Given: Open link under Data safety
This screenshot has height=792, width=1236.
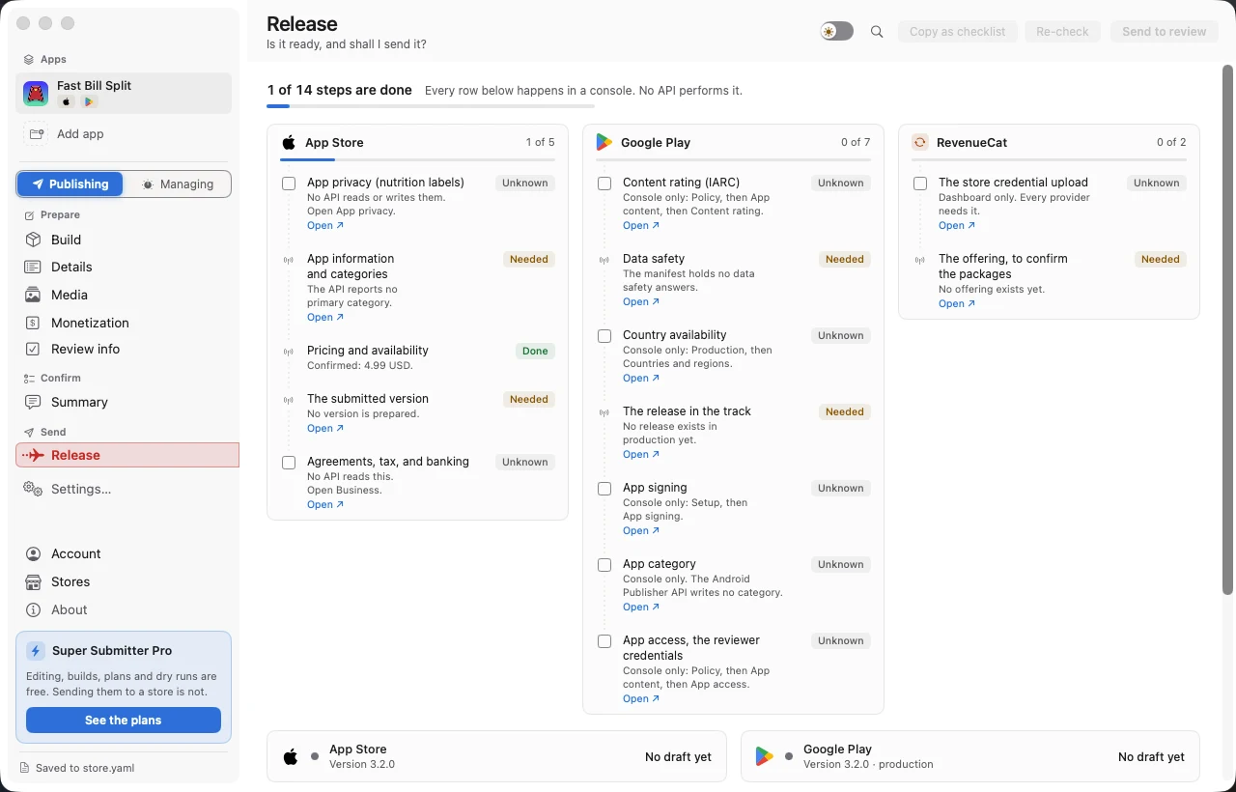Looking at the screenshot, I should click(641, 302).
